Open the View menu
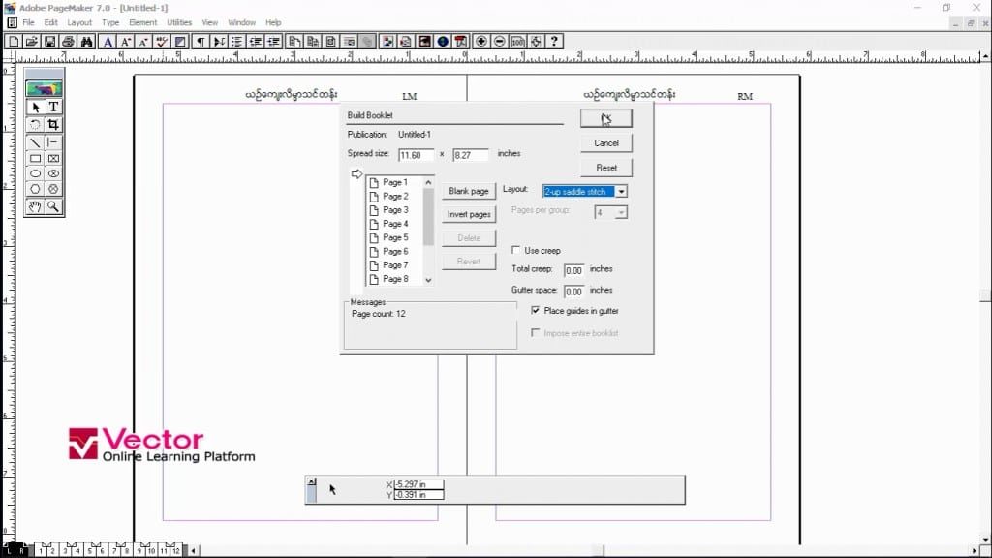 [x=209, y=22]
